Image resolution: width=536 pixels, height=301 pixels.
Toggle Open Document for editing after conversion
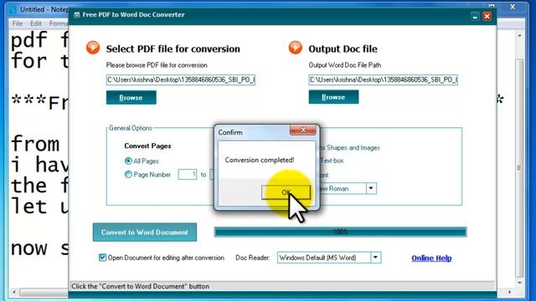coord(102,258)
